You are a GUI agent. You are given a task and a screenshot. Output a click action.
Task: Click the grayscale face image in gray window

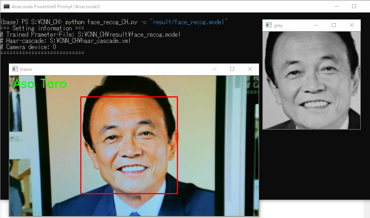tap(312, 80)
